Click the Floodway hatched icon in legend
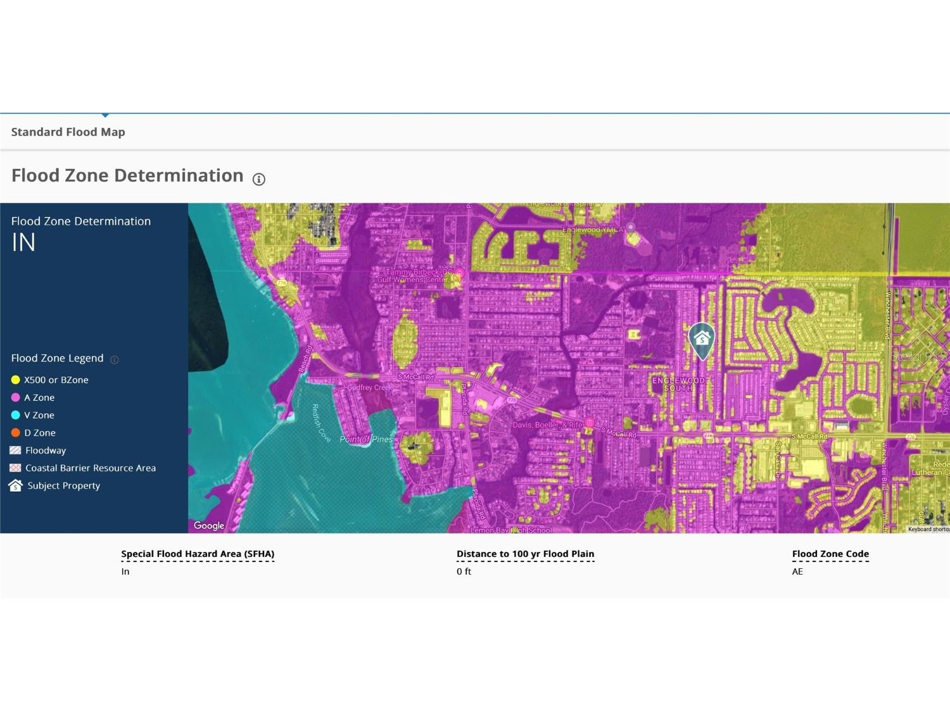 point(15,450)
